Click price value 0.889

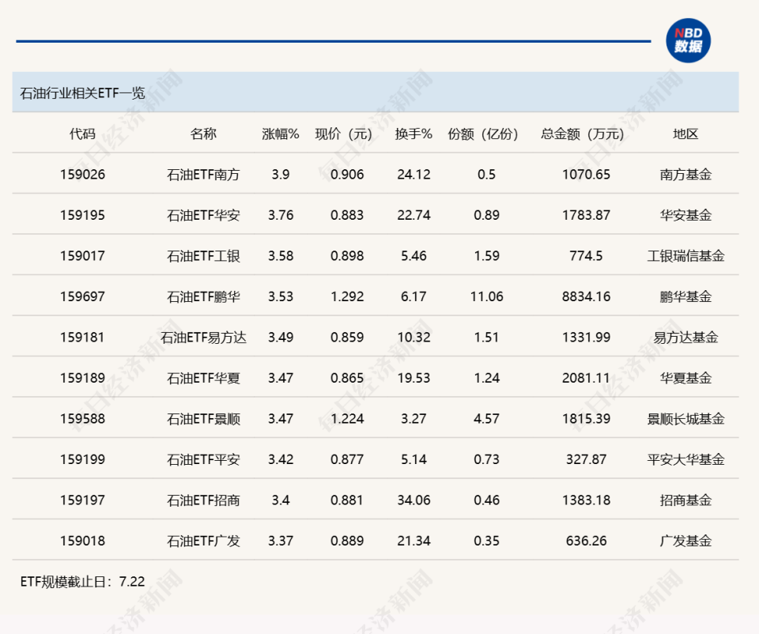click(347, 540)
